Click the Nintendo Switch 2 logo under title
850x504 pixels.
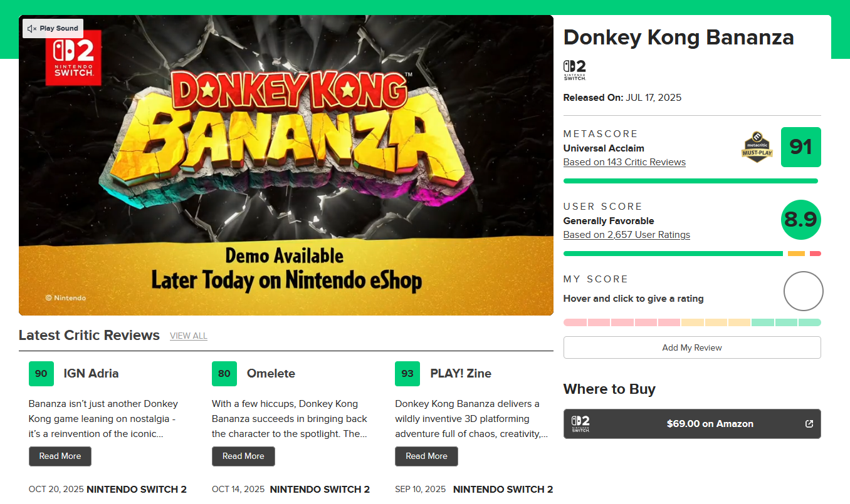click(x=574, y=69)
